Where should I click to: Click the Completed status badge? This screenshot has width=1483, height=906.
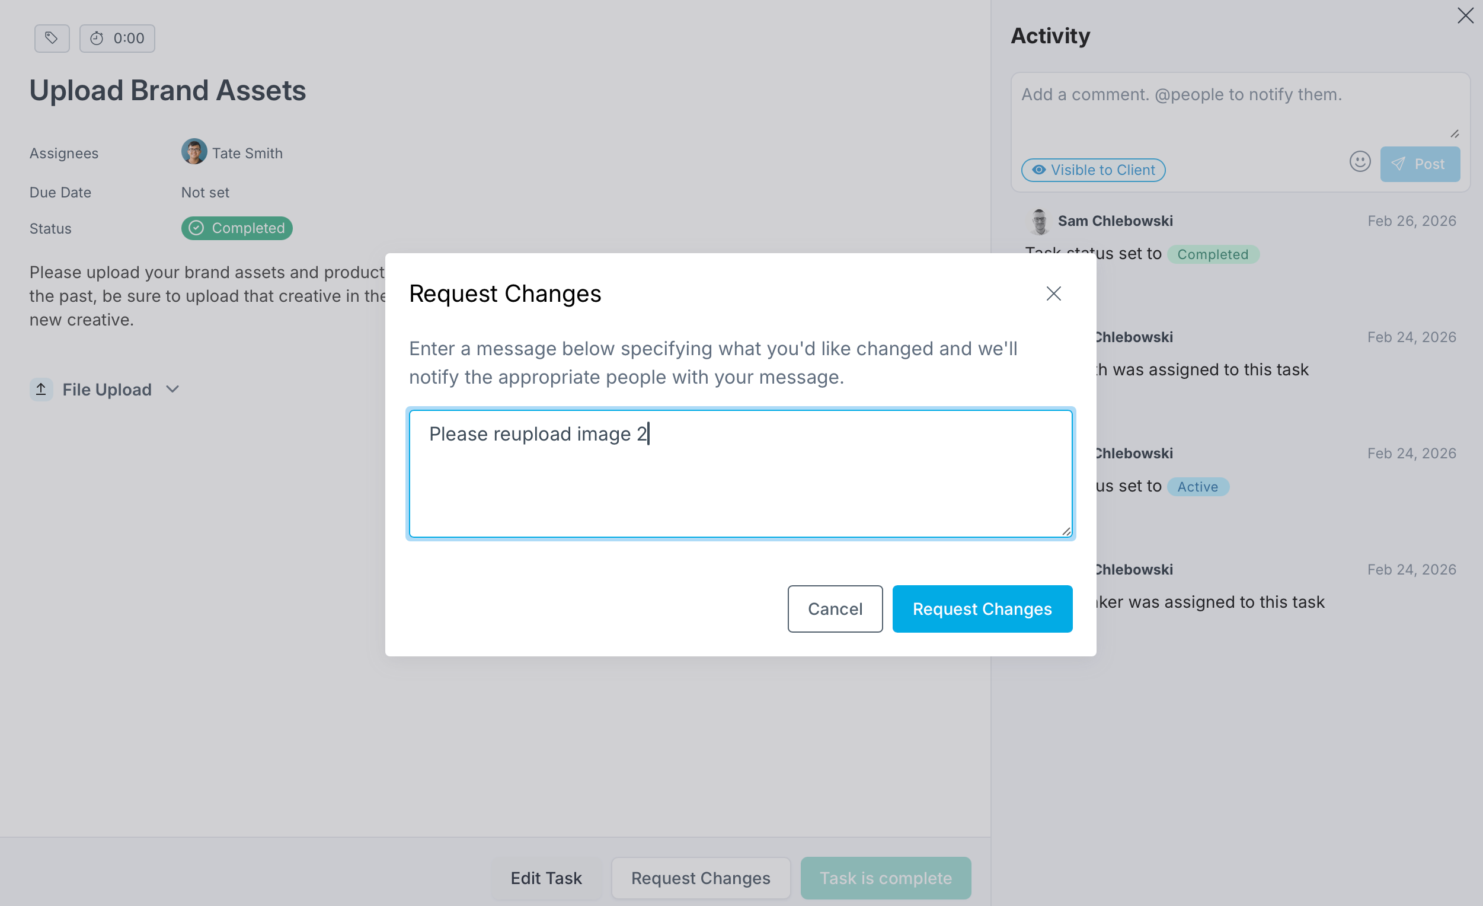[x=236, y=229]
